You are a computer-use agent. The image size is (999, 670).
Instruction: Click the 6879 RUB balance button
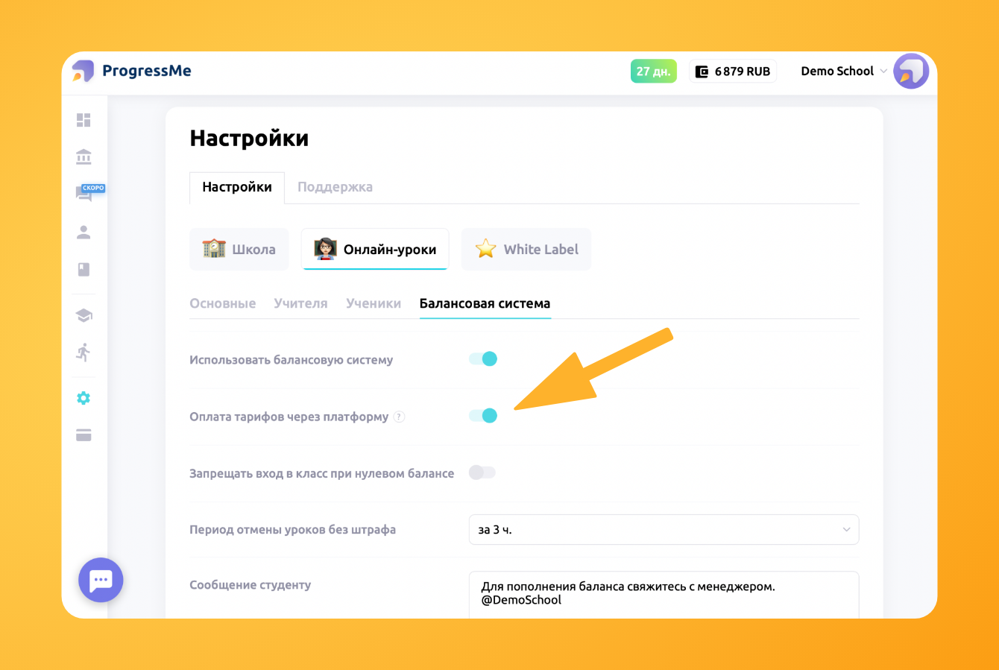coord(733,72)
